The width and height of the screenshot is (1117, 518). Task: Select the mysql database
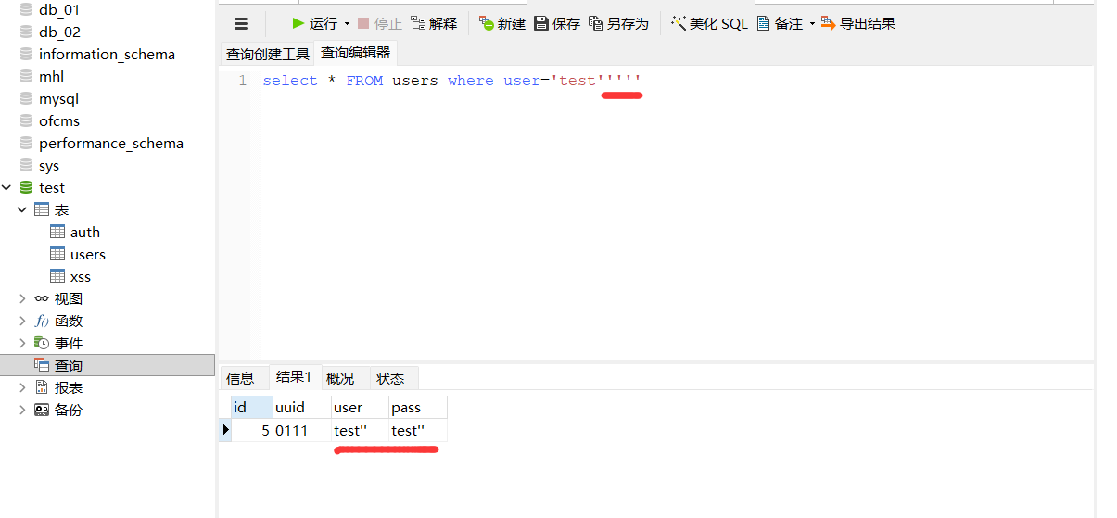(58, 98)
